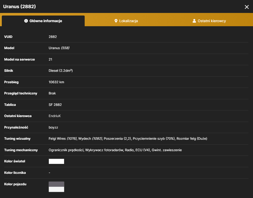Image resolution: width=253 pixels, height=198 pixels.
Task: Click the Przegląd techniczny label
Action: click(x=21, y=93)
